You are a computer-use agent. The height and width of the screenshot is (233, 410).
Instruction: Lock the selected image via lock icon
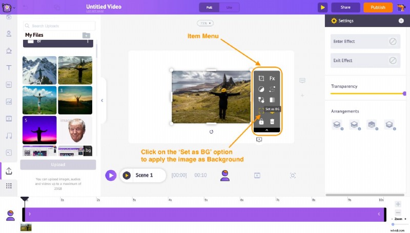(261, 122)
